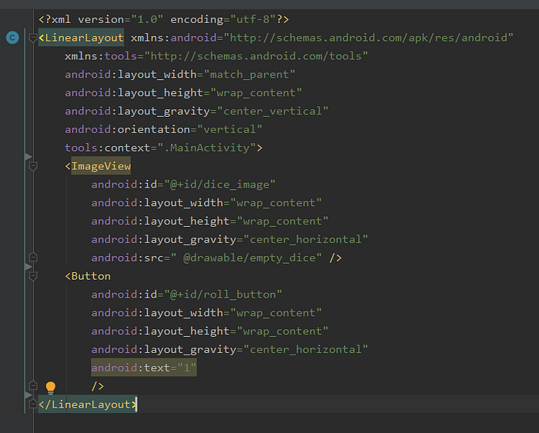Click the match_parent width value
The image size is (539, 433).
[249, 75]
